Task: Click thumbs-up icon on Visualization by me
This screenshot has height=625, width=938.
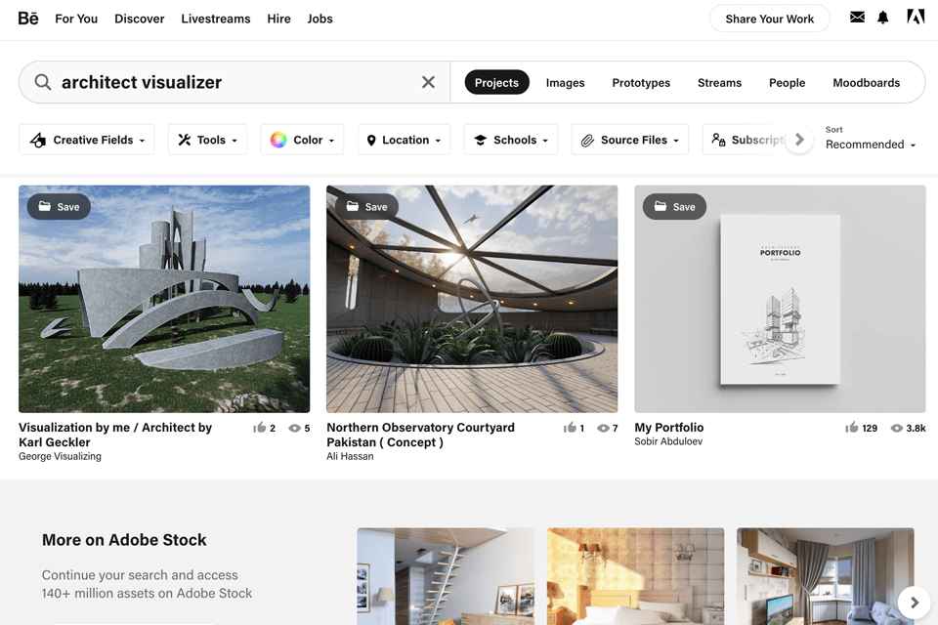Action: tap(259, 428)
